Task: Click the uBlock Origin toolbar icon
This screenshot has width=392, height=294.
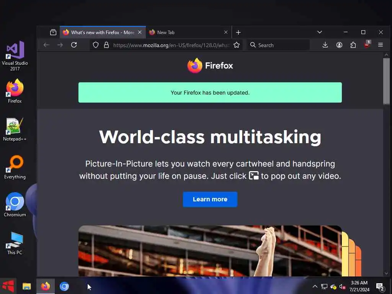Action: 367,45
